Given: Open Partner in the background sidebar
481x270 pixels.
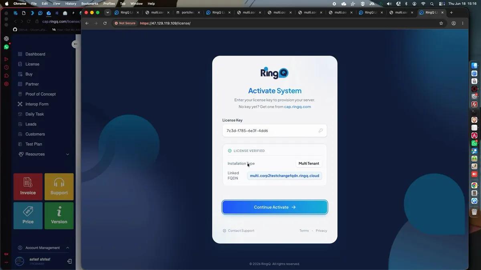Looking at the screenshot, I should [32, 84].
